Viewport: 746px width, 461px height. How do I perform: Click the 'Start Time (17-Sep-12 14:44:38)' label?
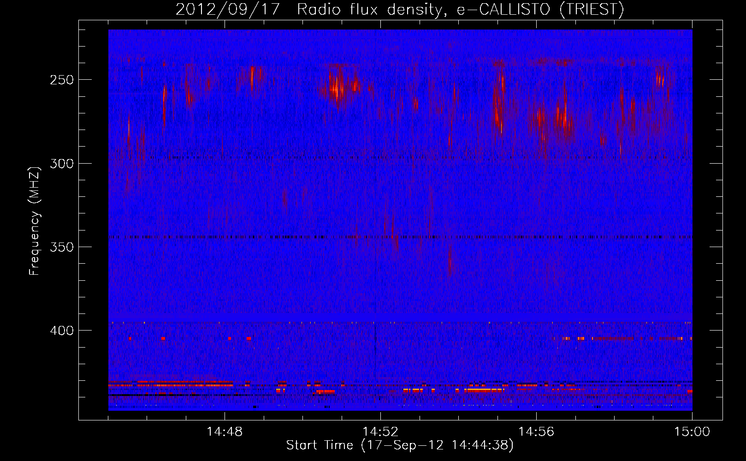pos(400,445)
